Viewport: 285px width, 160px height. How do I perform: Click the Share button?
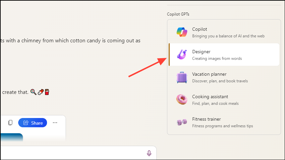point(32,123)
